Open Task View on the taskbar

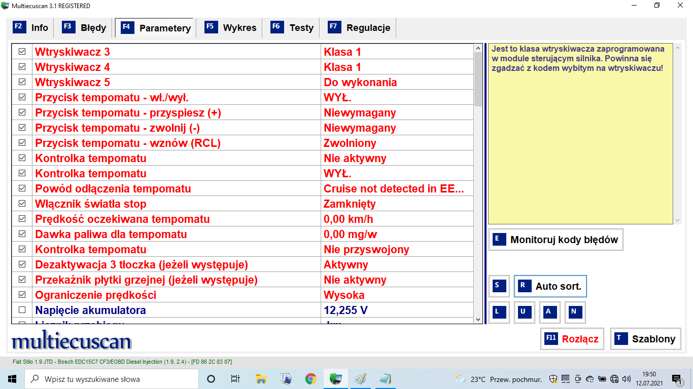[x=235, y=379]
